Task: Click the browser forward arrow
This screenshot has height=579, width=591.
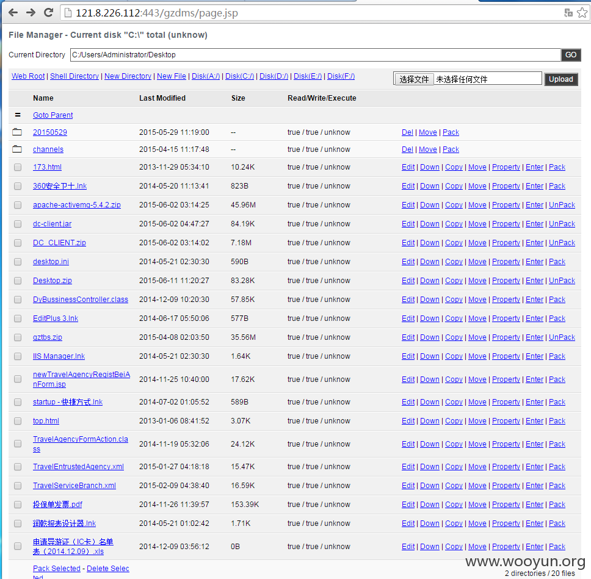Action: (31, 13)
